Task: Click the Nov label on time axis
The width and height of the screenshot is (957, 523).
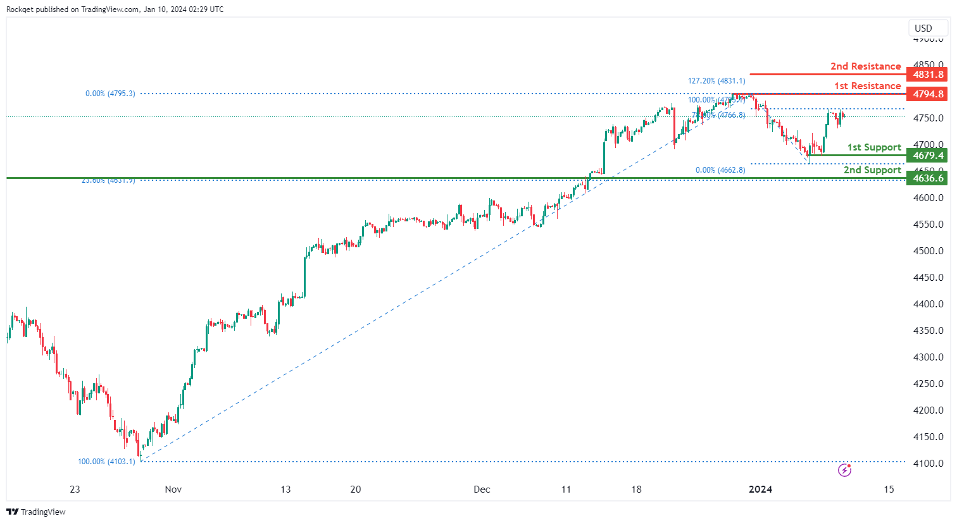Action: point(173,489)
